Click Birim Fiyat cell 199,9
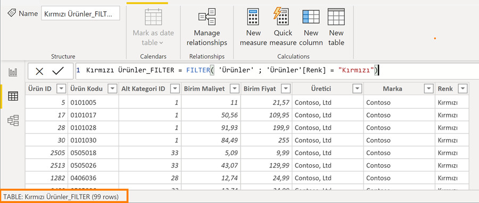Viewport: 479px width, 203px height. point(267,128)
